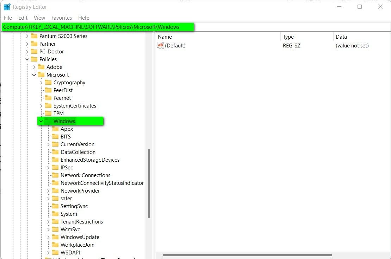Open the Edit menu
The image size is (391, 259).
pos(23,18)
